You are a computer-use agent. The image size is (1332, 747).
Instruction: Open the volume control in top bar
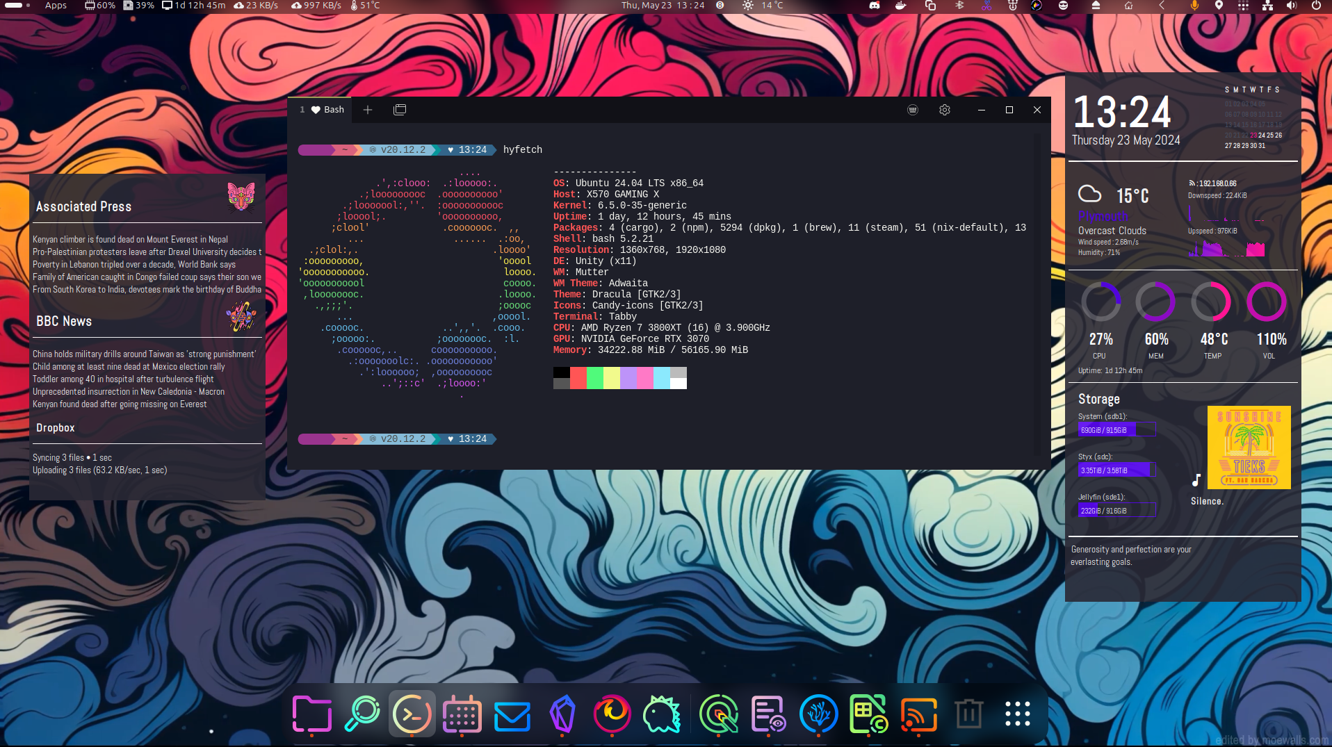(x=1291, y=6)
